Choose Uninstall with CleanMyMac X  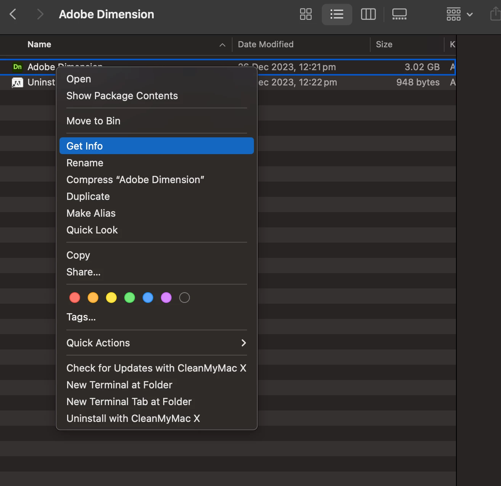click(x=157, y=418)
